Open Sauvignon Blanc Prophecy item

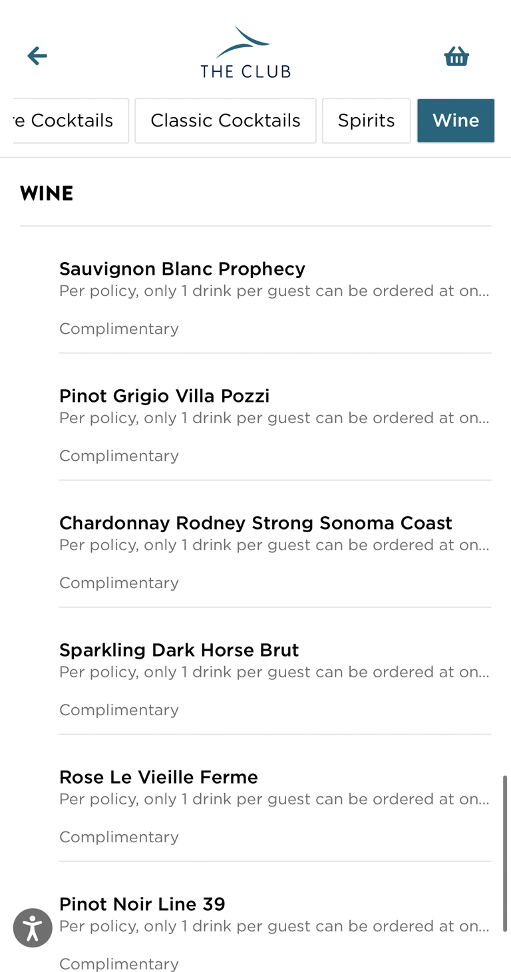coord(182,269)
